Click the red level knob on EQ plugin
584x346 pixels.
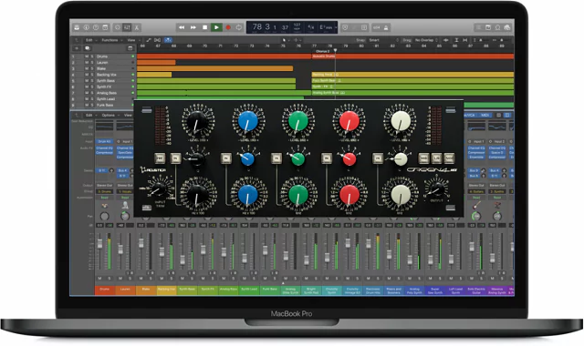click(x=349, y=121)
